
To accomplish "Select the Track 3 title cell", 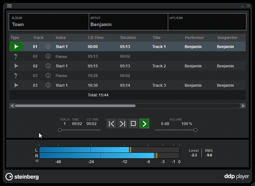I will pyautogui.click(x=159, y=85).
